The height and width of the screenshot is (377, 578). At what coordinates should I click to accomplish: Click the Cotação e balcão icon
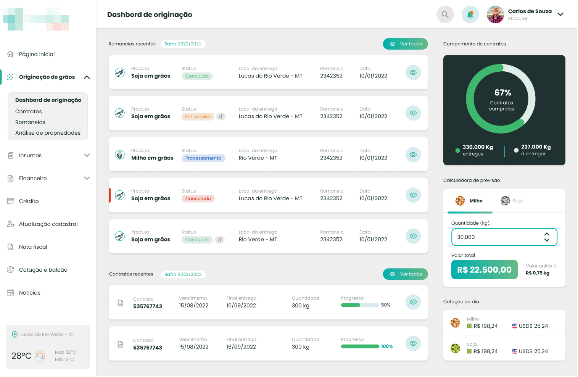[10, 270]
